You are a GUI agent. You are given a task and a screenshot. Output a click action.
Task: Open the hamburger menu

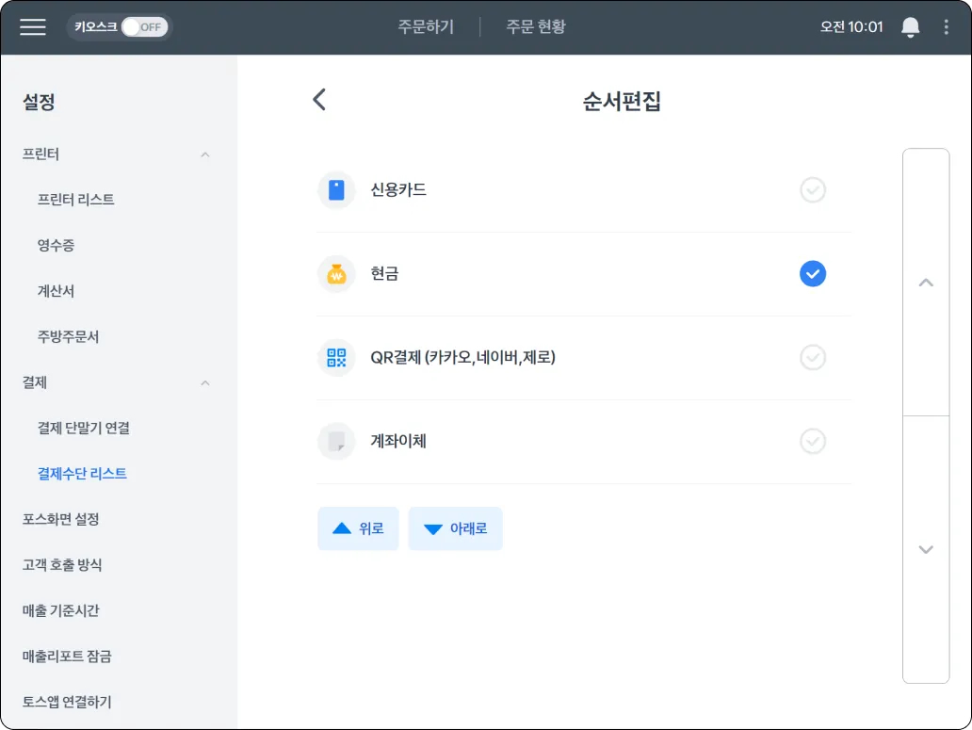coord(33,27)
